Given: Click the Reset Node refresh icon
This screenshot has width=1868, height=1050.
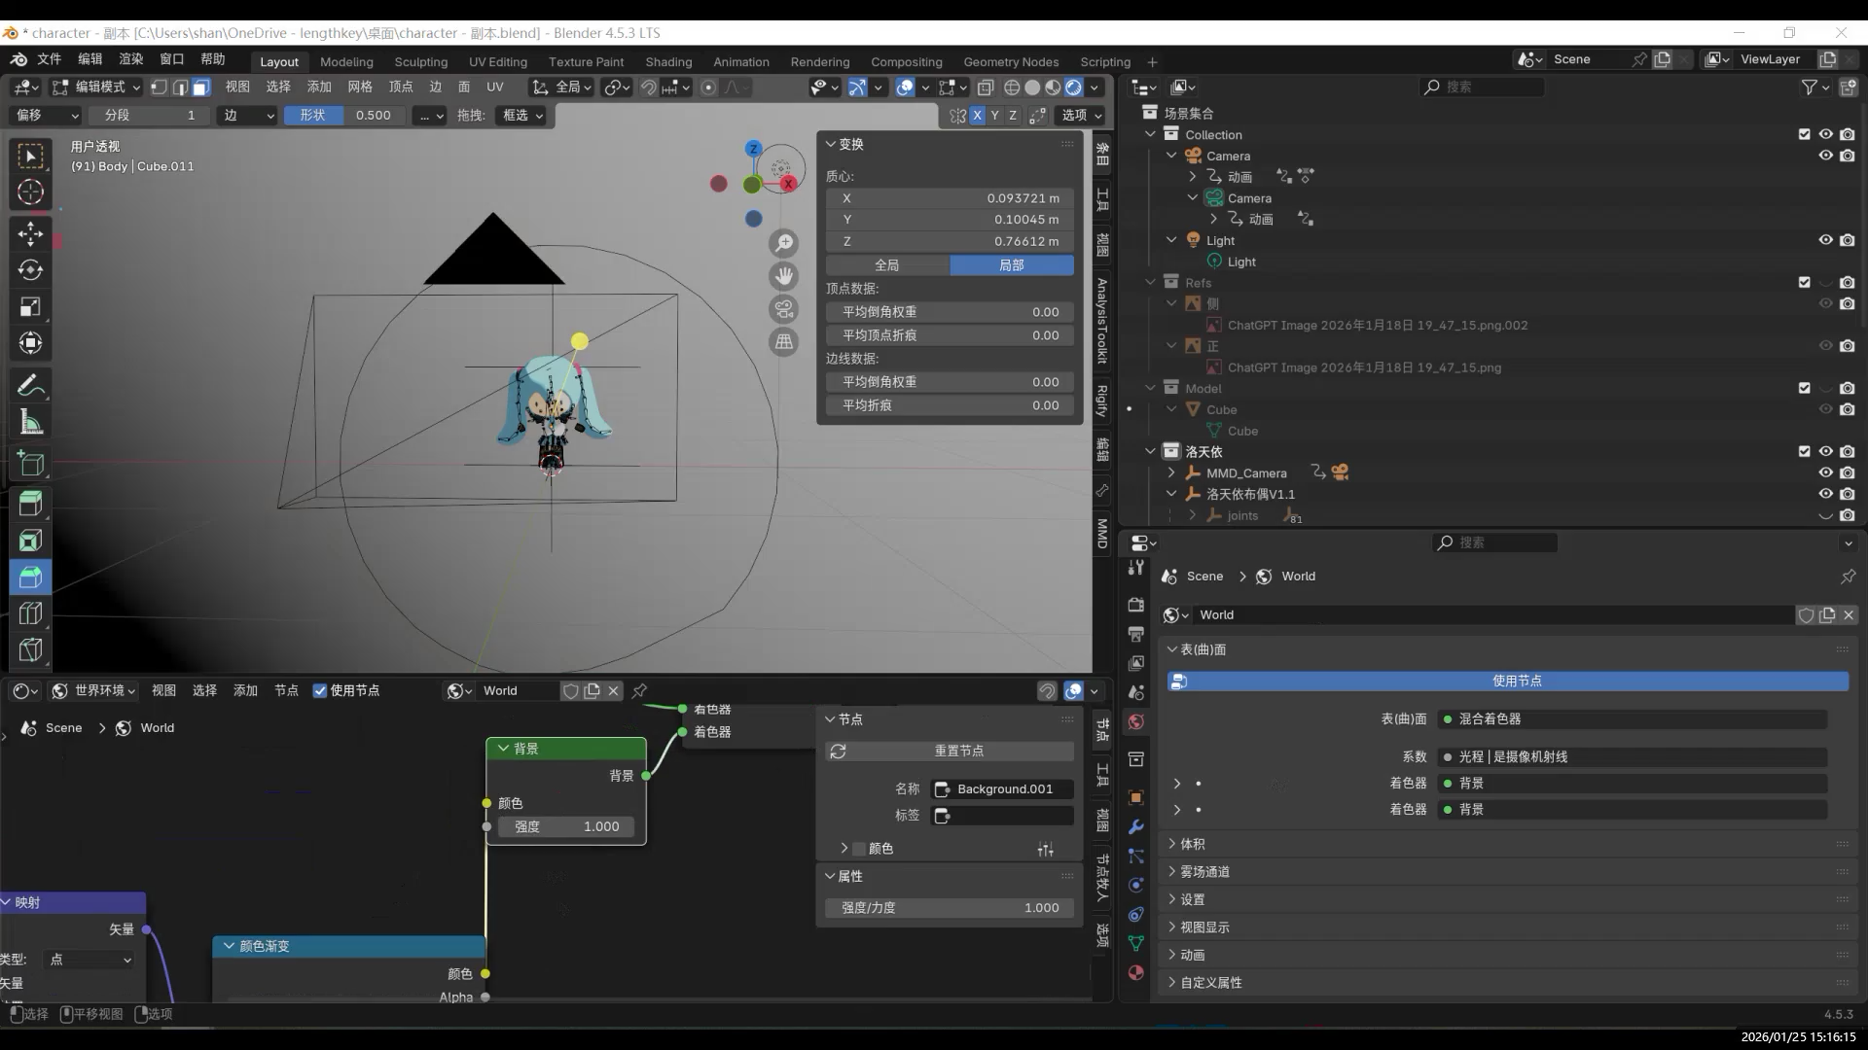Looking at the screenshot, I should point(838,752).
